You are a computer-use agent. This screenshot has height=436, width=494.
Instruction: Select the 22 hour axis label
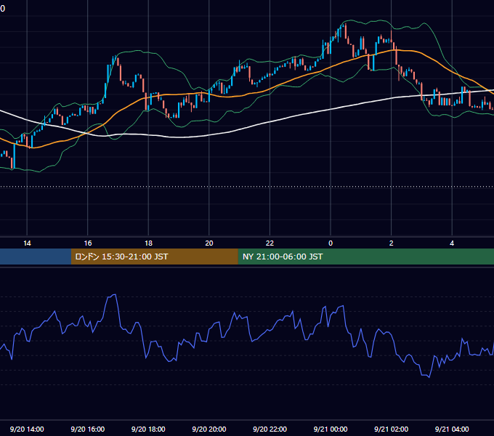[270, 243]
